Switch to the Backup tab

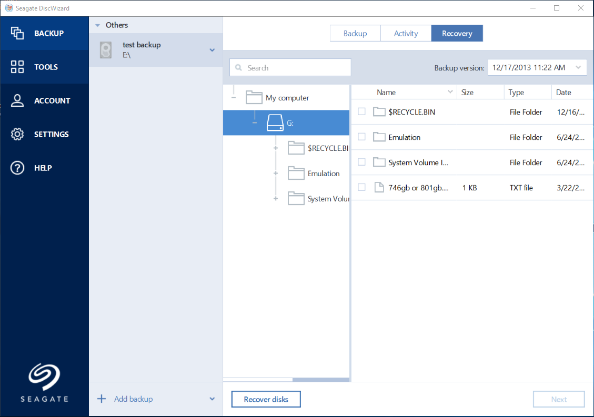click(355, 33)
